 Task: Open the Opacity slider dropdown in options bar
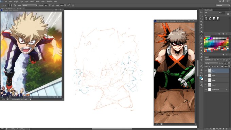(50, 5)
